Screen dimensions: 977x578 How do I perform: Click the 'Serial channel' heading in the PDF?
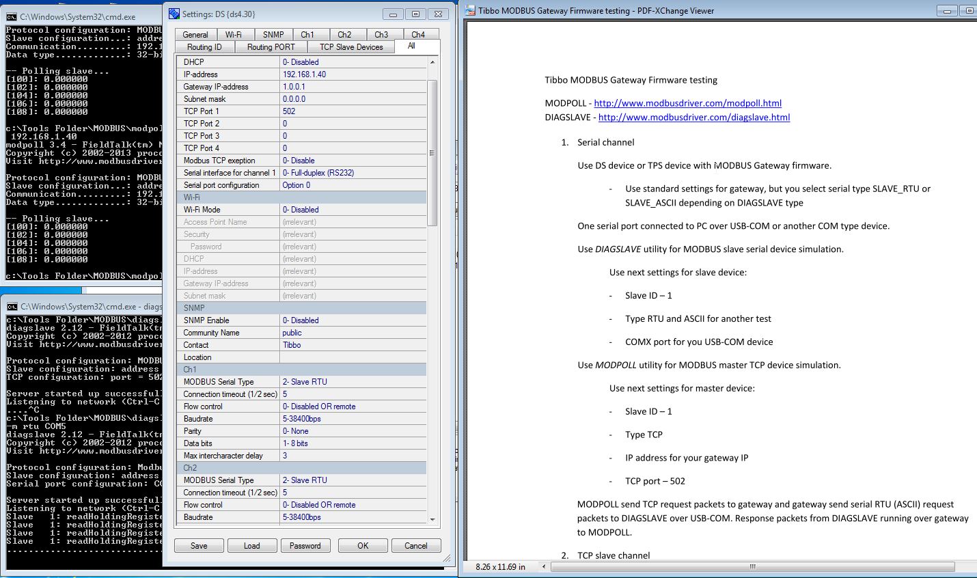pos(606,143)
